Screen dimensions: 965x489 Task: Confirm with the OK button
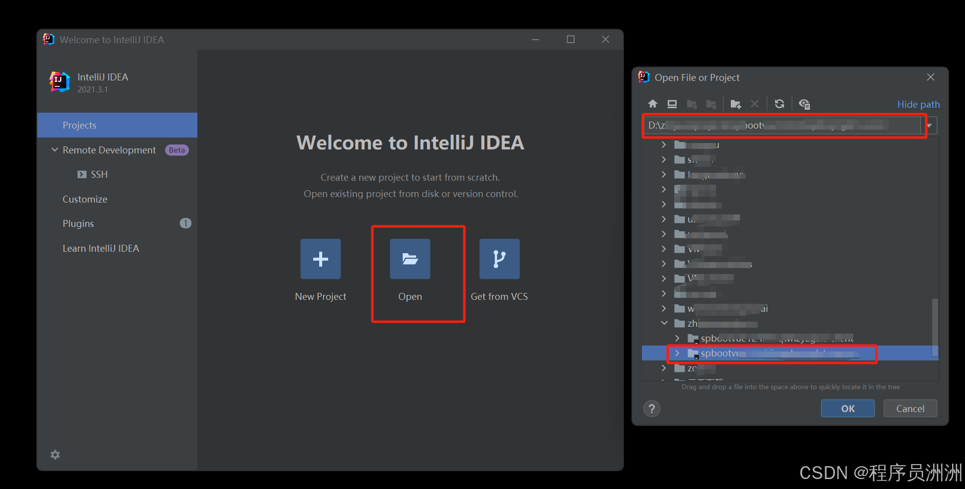click(848, 409)
